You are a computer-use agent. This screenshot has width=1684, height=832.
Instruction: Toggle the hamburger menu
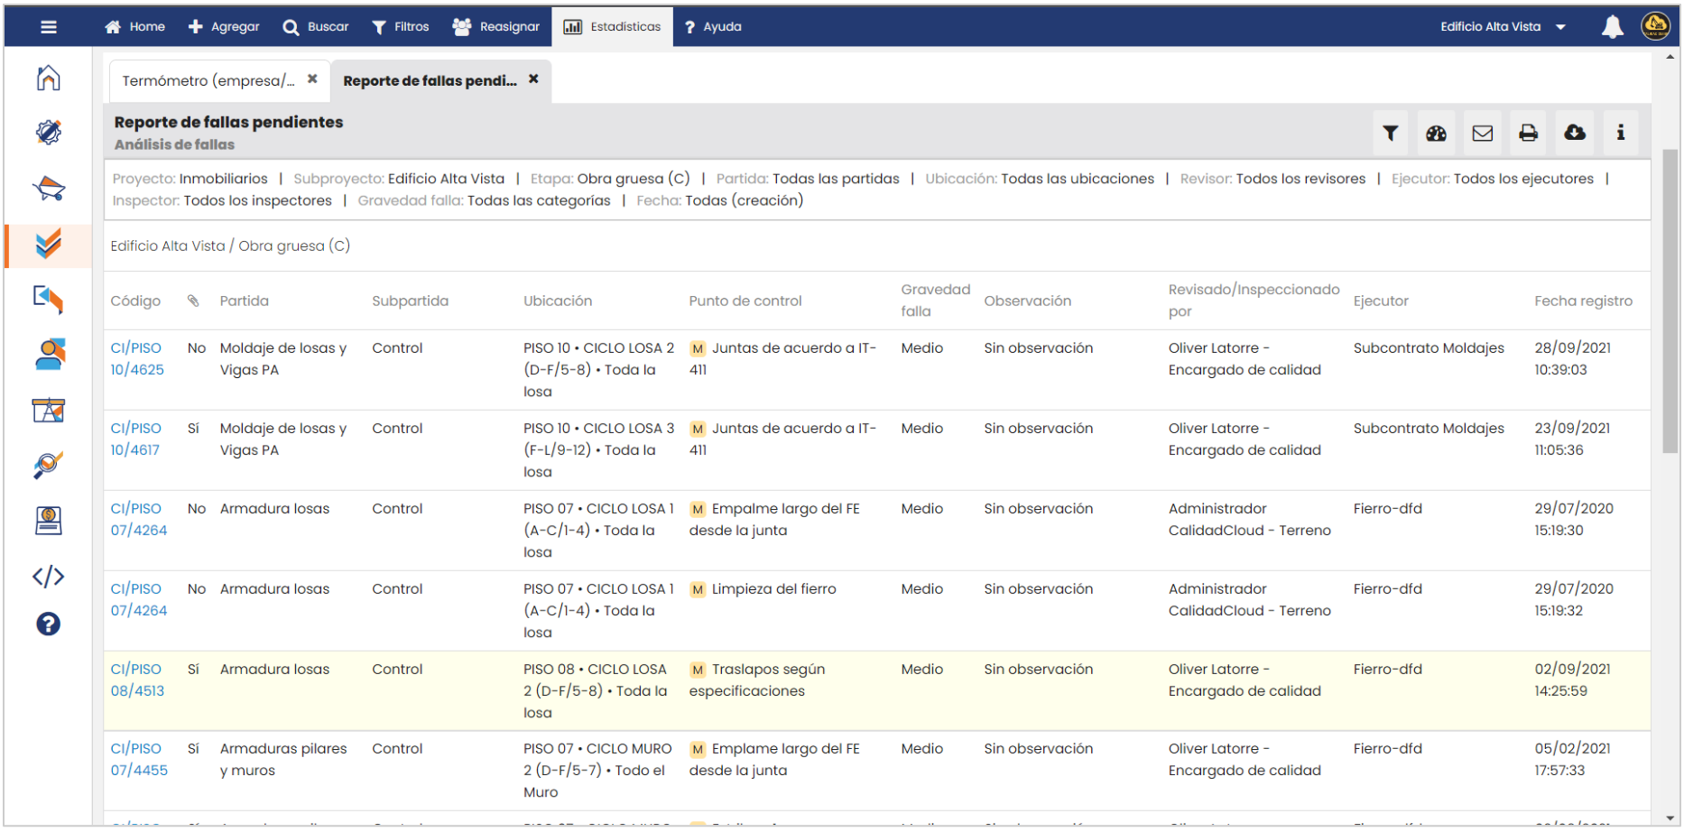[x=49, y=27]
